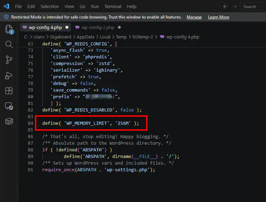266x202 pixels.
Task: Click !defined('ABSPATH') condition
Action: point(81,150)
